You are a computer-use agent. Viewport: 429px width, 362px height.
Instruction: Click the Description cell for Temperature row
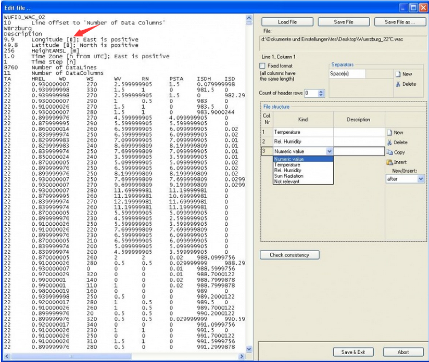pos(358,133)
